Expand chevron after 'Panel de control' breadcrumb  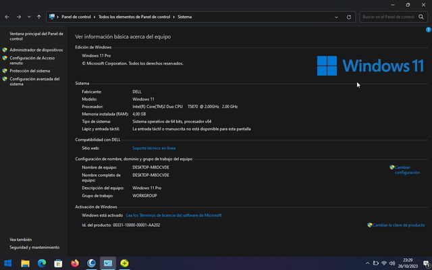(x=94, y=17)
